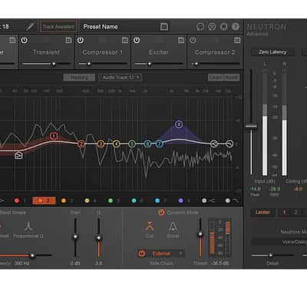
Task: Toggle the Exciter module power button
Action: pyautogui.click(x=137, y=40)
